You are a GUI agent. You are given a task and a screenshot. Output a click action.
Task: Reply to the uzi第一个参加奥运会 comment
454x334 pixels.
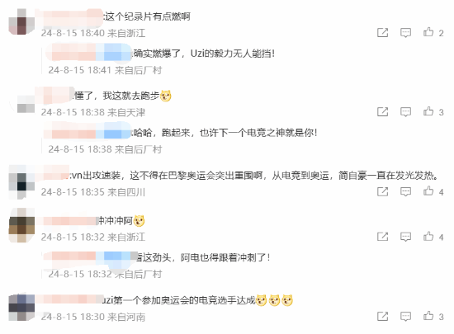(405, 317)
